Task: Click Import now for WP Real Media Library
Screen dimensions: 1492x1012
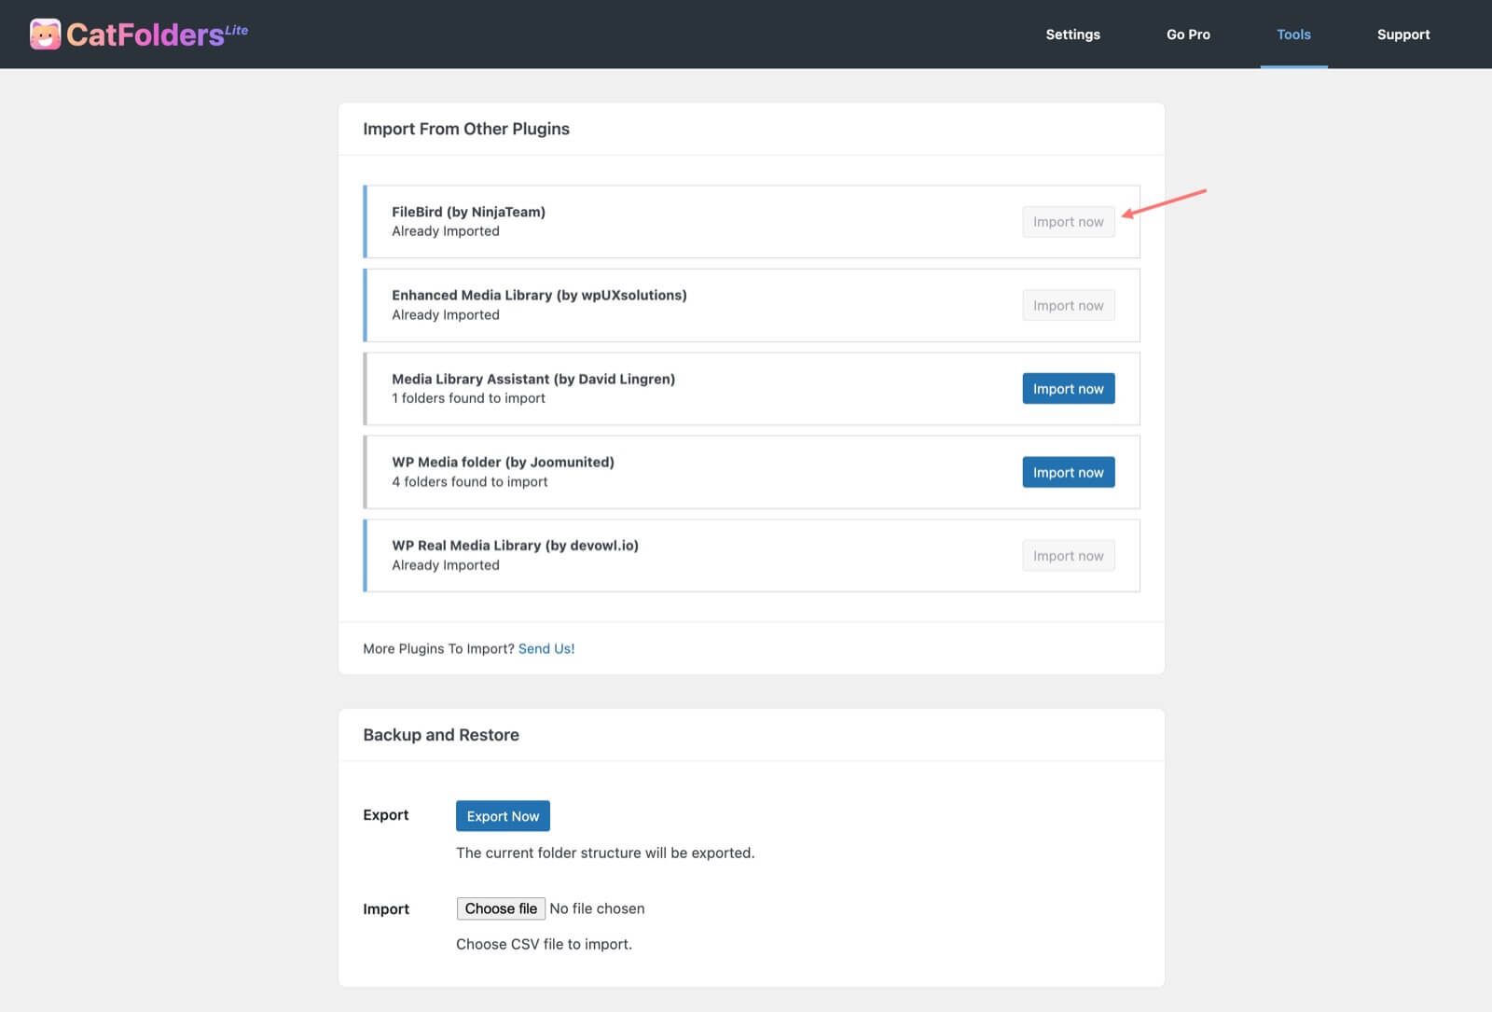Action: [x=1068, y=556]
